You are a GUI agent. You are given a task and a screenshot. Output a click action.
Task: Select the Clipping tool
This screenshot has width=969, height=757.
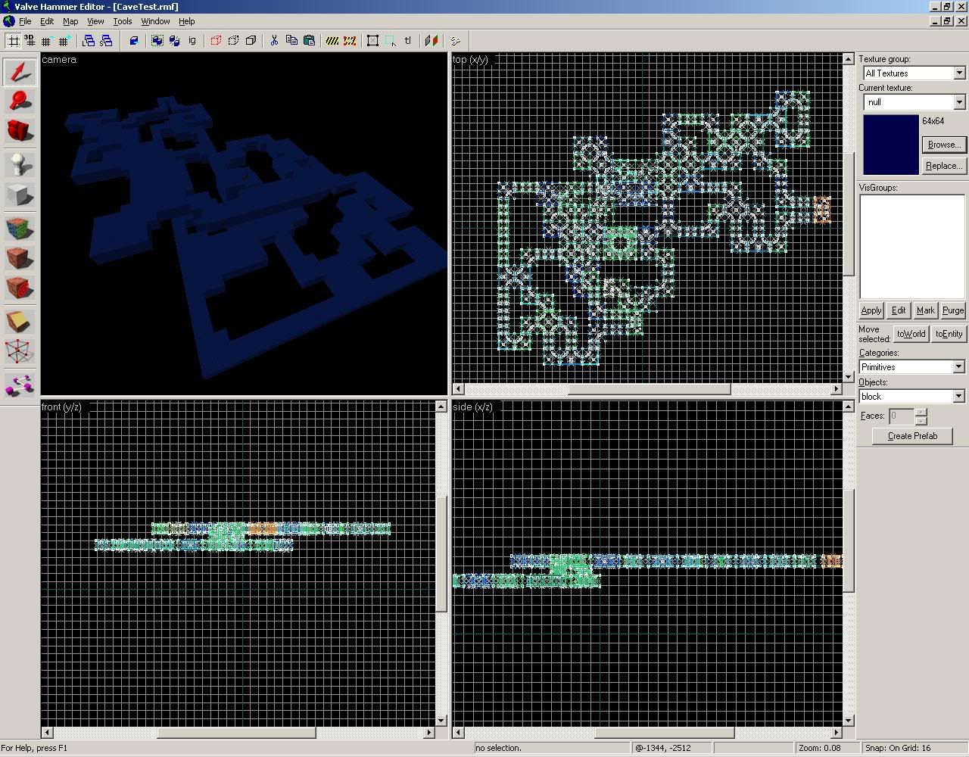click(x=20, y=321)
